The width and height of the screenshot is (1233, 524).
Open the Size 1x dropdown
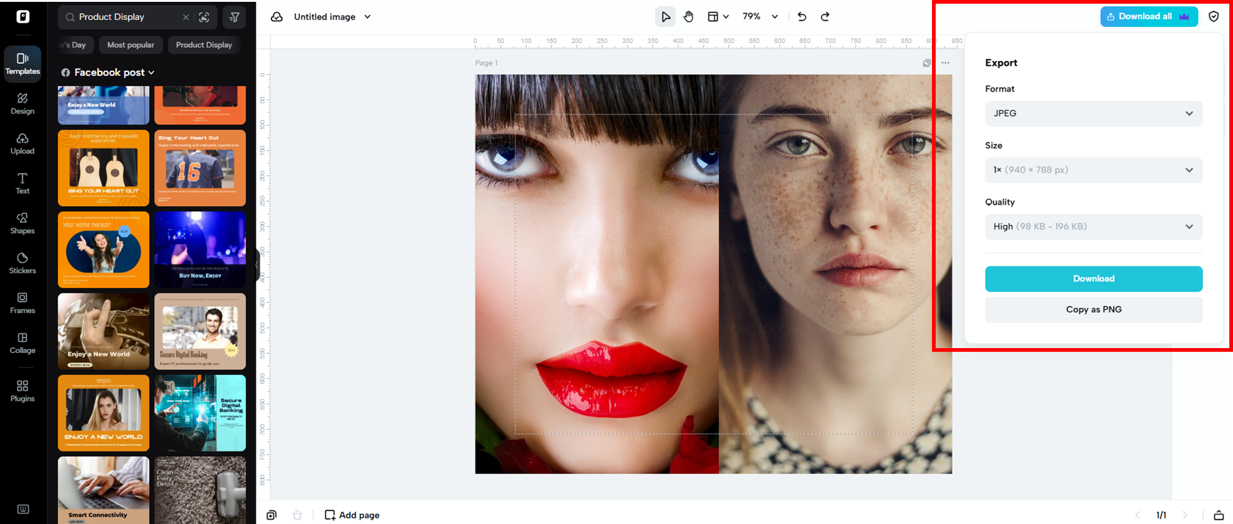1093,170
